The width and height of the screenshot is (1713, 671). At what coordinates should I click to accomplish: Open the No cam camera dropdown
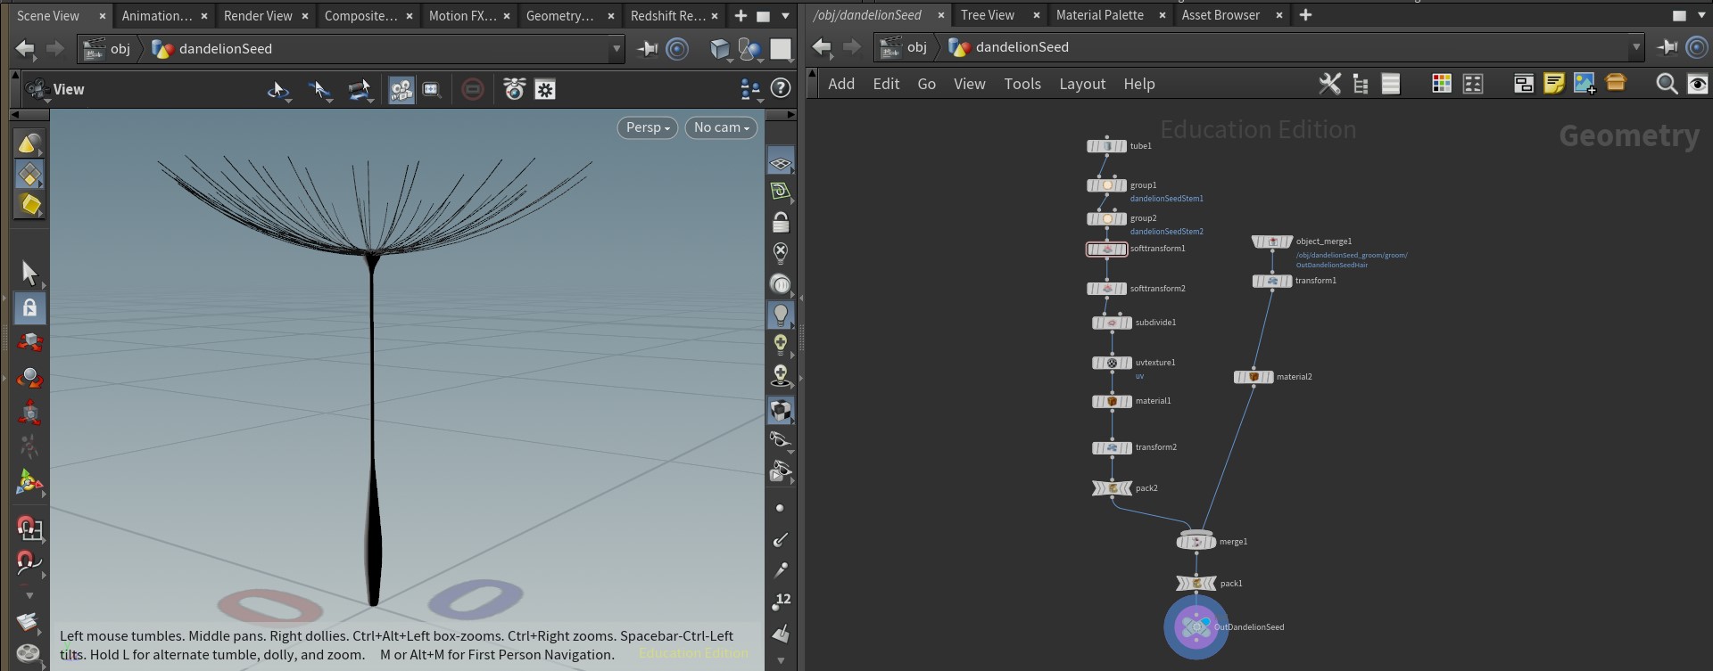pos(721,127)
